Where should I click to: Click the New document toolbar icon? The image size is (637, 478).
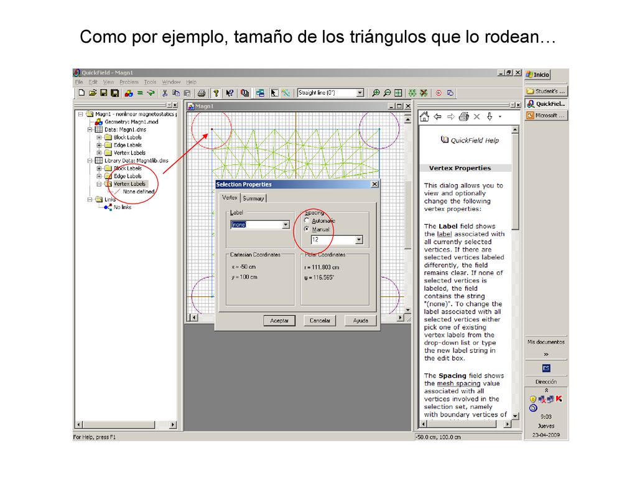tap(81, 93)
